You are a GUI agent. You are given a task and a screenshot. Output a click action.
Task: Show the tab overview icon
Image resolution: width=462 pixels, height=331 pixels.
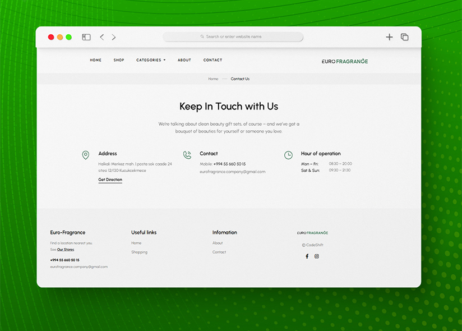405,37
